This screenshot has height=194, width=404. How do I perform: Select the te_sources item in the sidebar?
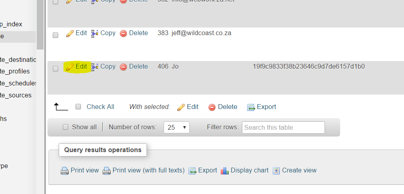click(x=16, y=95)
